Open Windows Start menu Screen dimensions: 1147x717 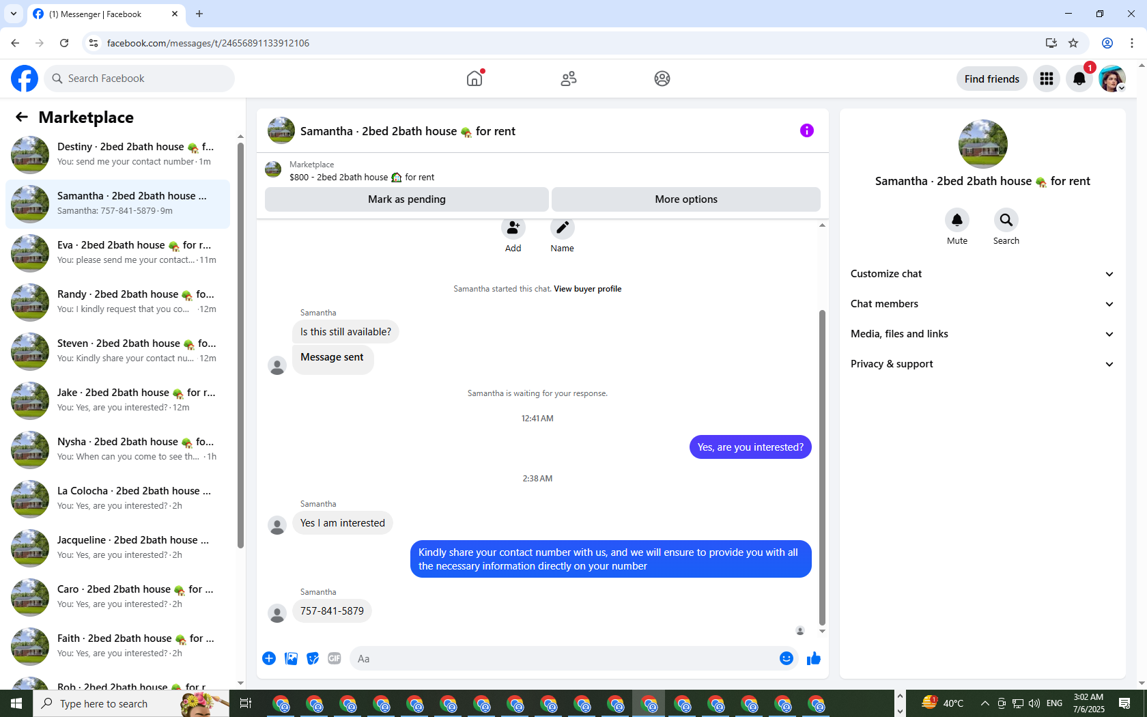pyautogui.click(x=16, y=703)
